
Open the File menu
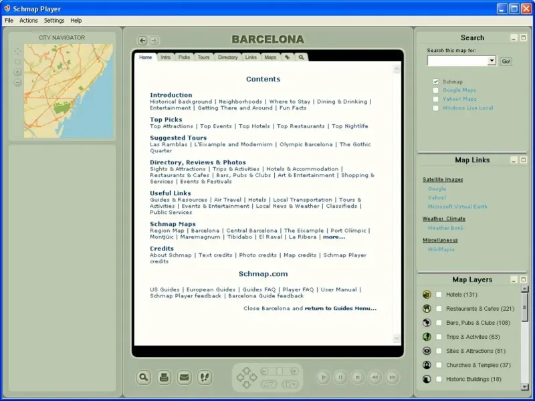click(9, 21)
